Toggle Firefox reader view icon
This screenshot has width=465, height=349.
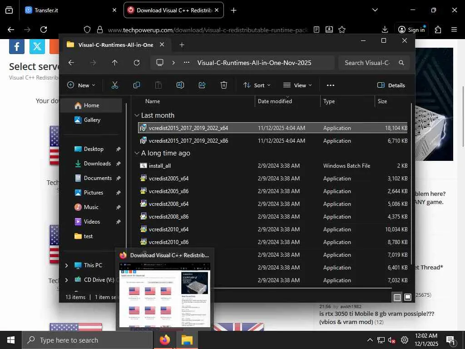click(317, 30)
